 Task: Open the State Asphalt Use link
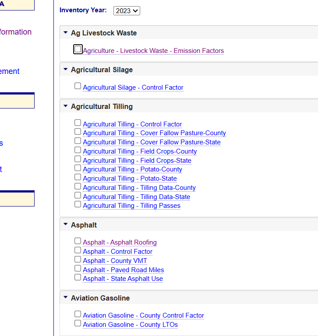pyautogui.click(x=123, y=279)
